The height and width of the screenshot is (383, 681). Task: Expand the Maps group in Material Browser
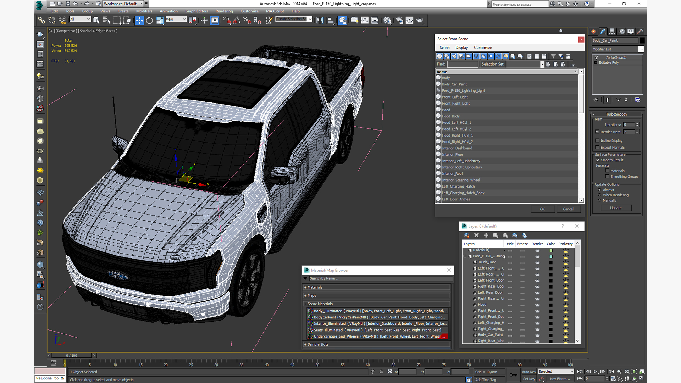pos(305,295)
